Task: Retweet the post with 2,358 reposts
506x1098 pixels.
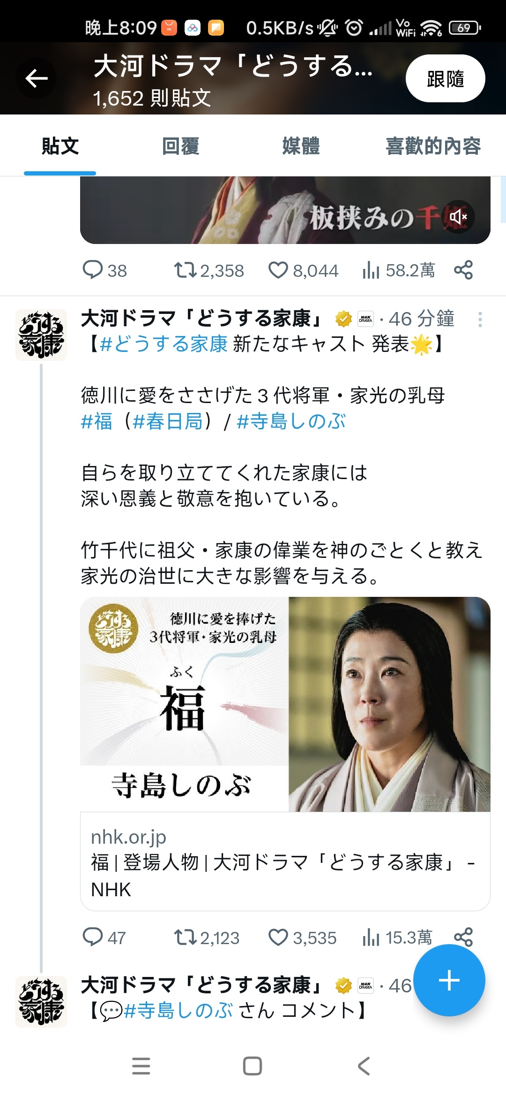Action: (x=209, y=270)
